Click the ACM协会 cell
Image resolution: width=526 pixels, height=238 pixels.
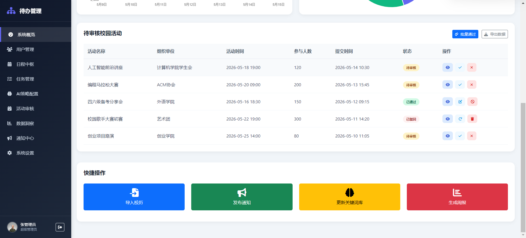tap(166, 85)
